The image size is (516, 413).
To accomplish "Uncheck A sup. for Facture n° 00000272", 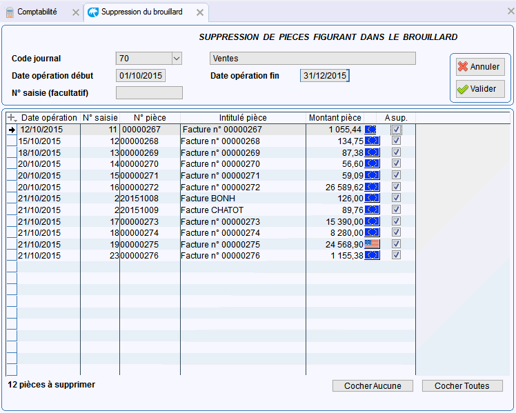I will 396,187.
